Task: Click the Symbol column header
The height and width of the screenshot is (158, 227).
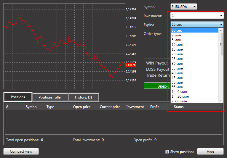Action: tap(31, 107)
